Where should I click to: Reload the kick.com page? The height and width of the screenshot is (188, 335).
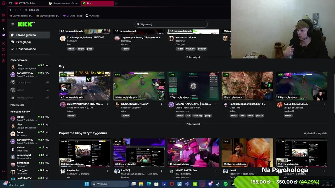20,10
